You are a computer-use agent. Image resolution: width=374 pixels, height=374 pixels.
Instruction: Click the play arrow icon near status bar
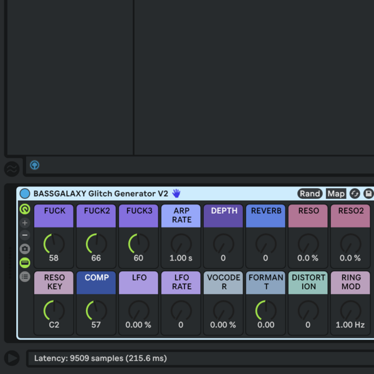pyautogui.click(x=12, y=358)
